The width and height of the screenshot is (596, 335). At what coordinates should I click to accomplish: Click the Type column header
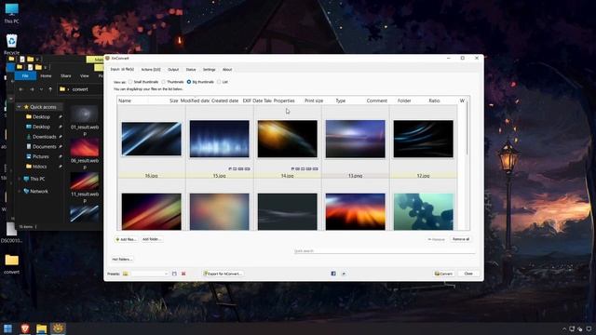click(x=341, y=100)
